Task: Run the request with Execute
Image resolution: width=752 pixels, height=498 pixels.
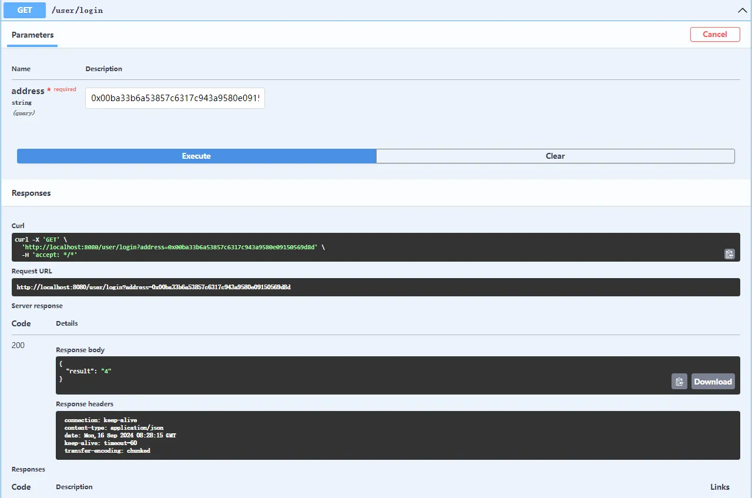Action: point(196,156)
